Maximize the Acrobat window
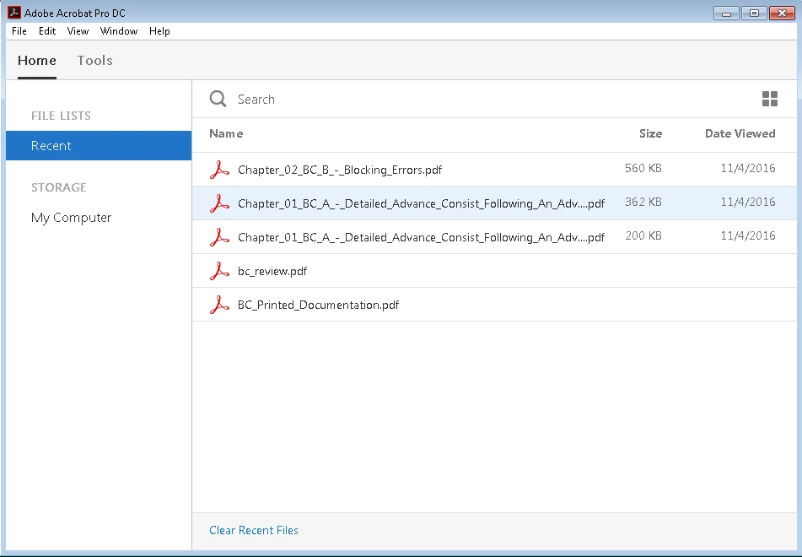The image size is (802, 557). coord(754,14)
